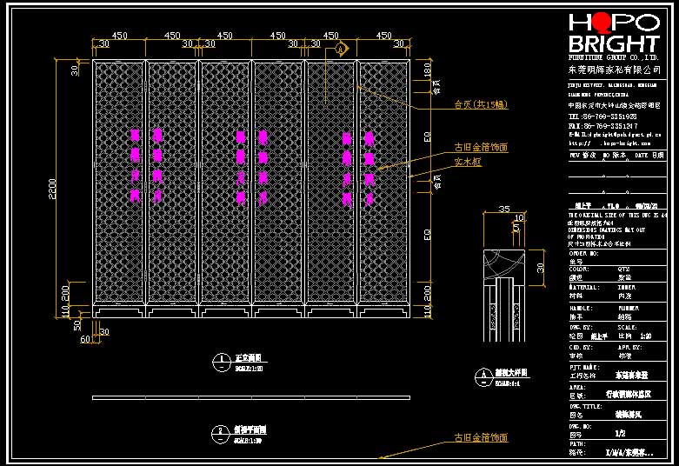Click the 10 dimension in the detail section
Viewport: 679px width, 466px height.
519,217
